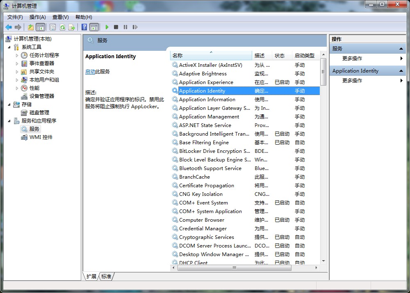Toggle the action pane visibility

tap(95, 27)
